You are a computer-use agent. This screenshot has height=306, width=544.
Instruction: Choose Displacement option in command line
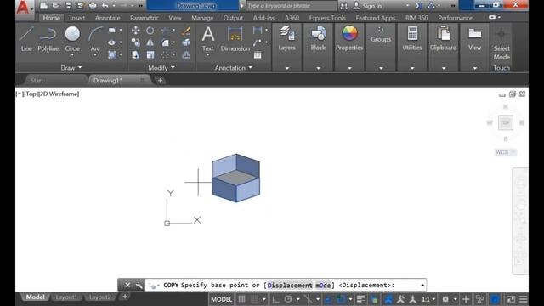[290, 286]
